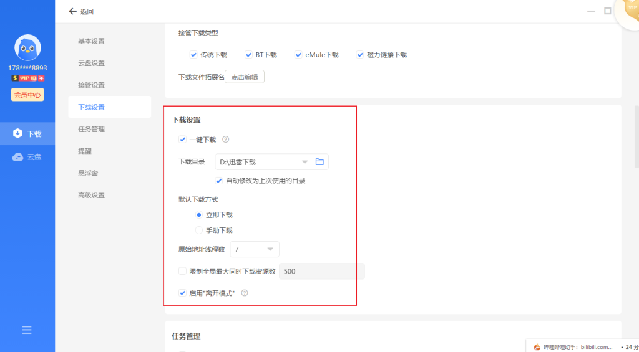Uncheck eMule下载 checkbox
The image size is (639, 352).
click(x=298, y=55)
